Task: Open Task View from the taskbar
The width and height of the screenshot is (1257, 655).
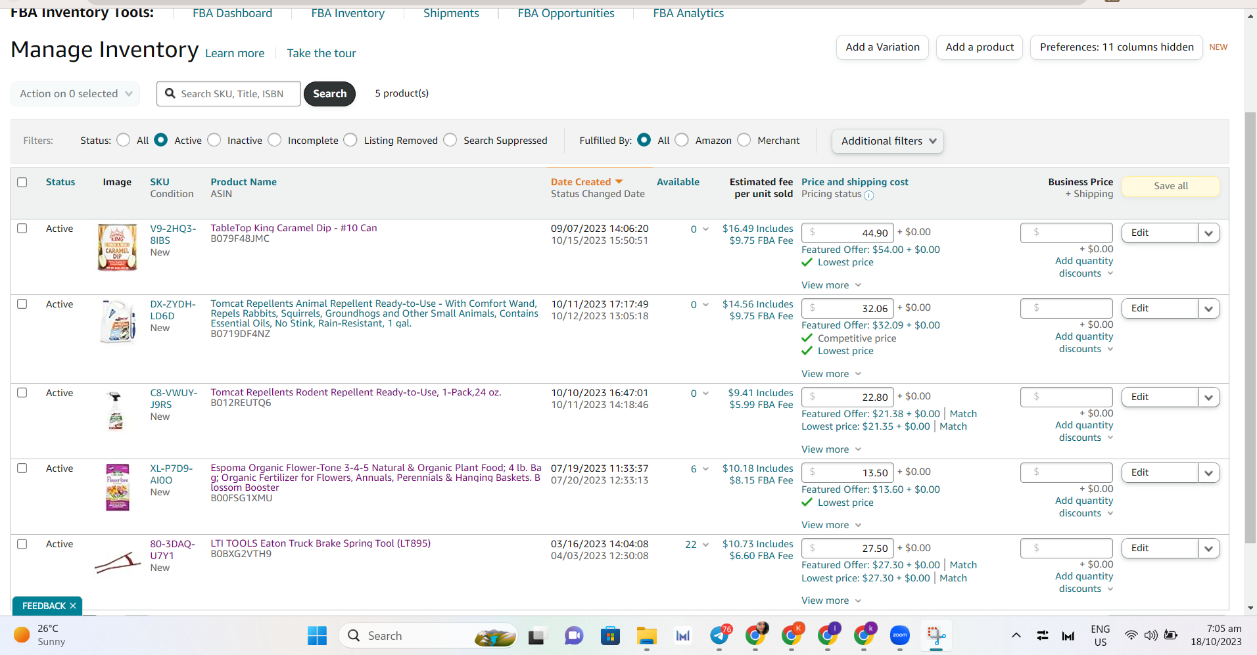Action: (536, 636)
